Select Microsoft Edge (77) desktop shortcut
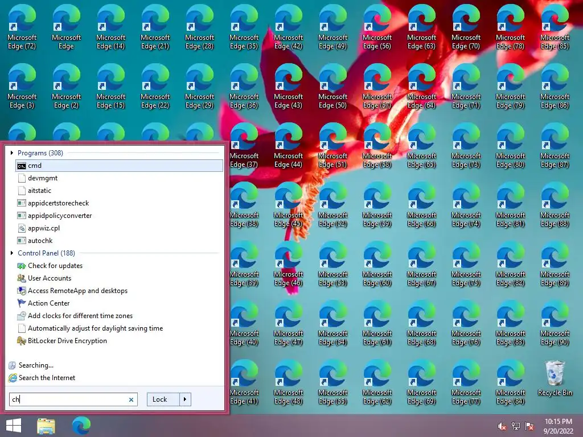 pos(466,382)
